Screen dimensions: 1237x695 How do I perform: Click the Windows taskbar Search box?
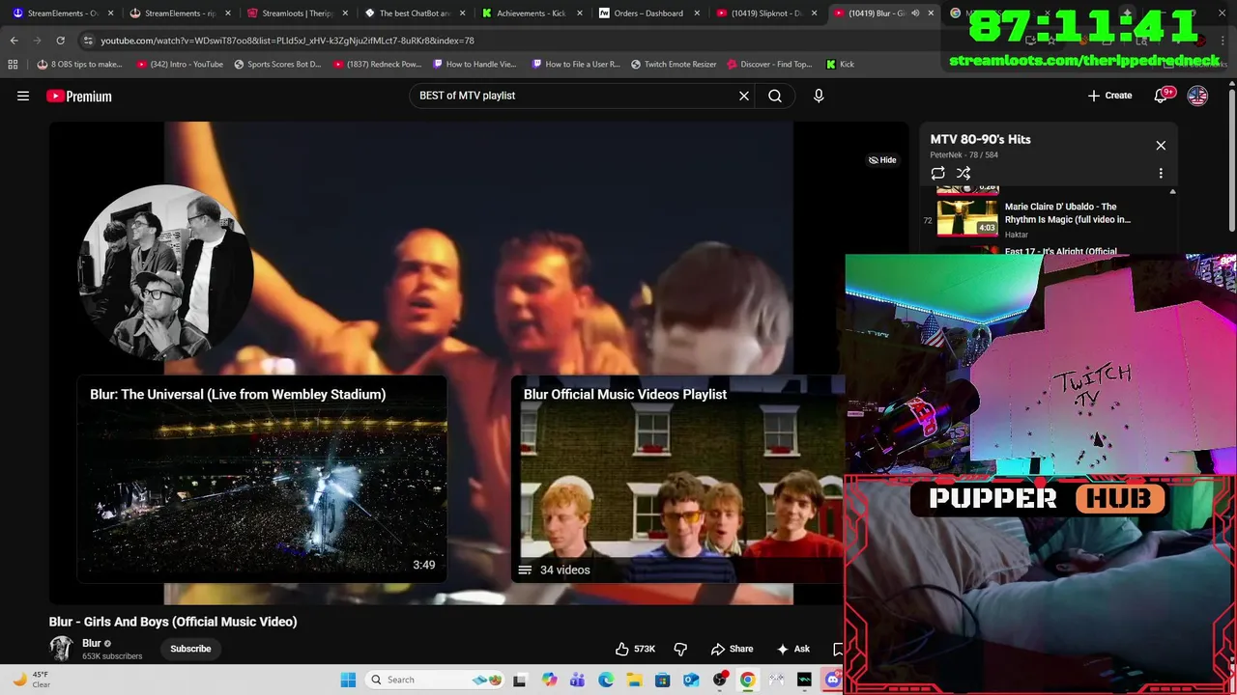pos(435,680)
